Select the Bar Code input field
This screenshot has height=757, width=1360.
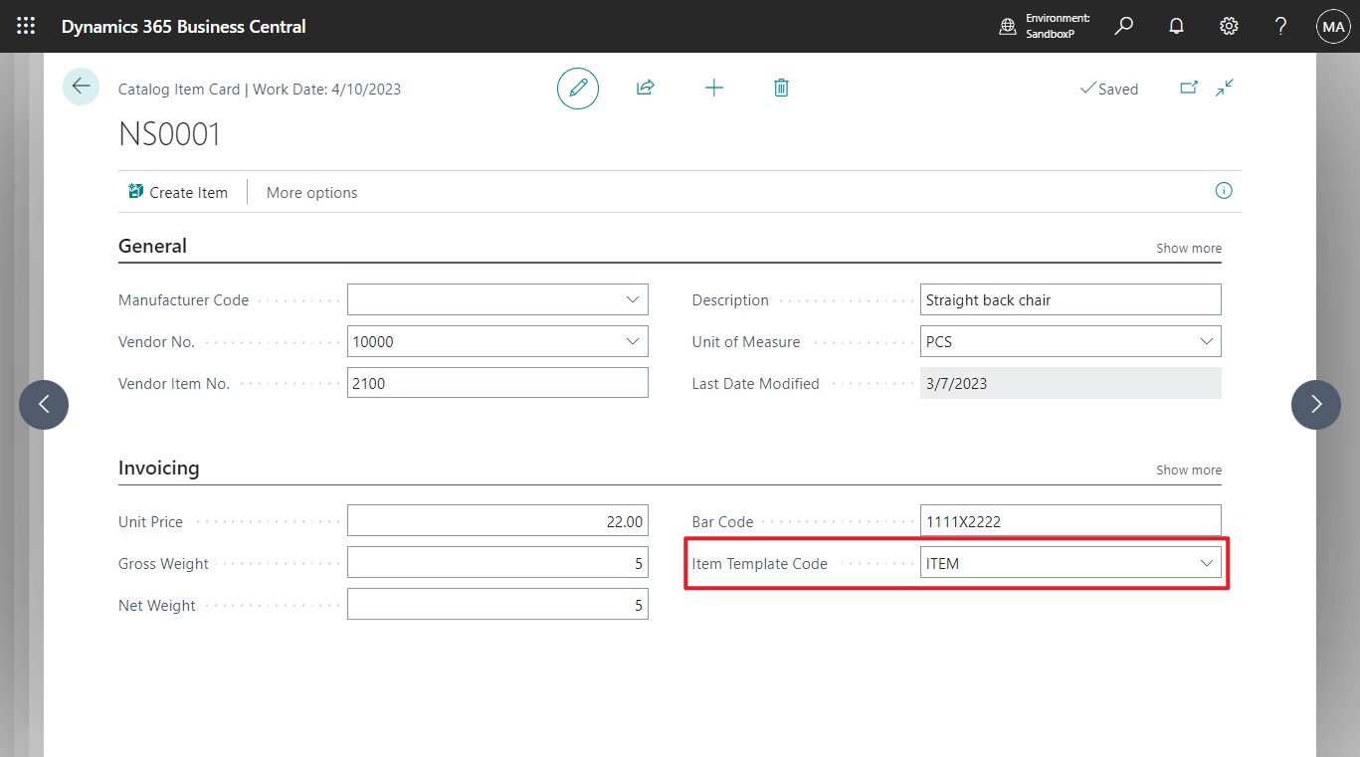point(1070,520)
